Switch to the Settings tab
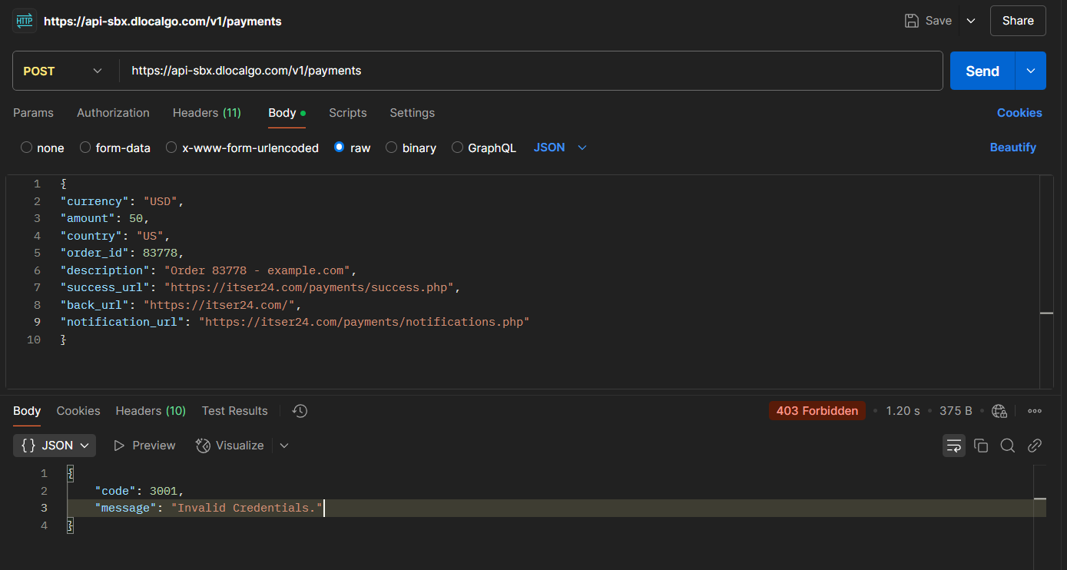Image resolution: width=1067 pixels, height=570 pixels. click(x=413, y=113)
